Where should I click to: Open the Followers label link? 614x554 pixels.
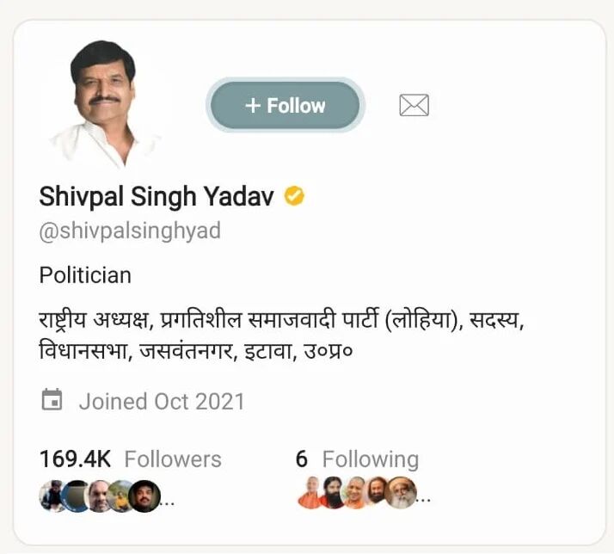coord(173,459)
